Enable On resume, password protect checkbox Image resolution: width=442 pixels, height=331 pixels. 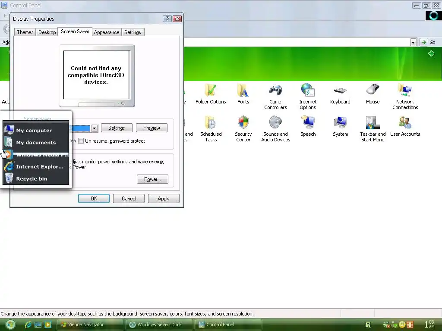81,141
